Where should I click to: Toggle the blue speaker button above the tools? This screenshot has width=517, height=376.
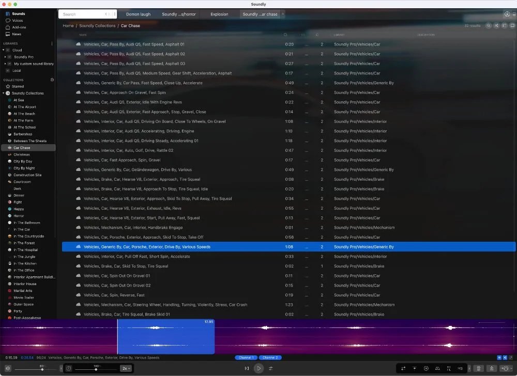point(505,357)
